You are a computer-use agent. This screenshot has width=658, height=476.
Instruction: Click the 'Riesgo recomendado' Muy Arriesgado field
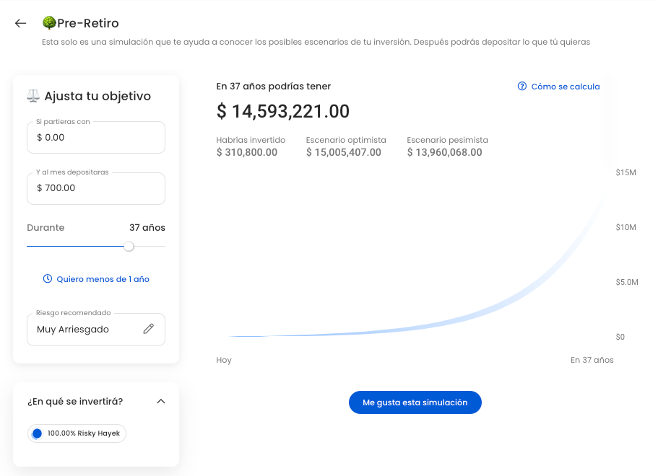coord(96,330)
